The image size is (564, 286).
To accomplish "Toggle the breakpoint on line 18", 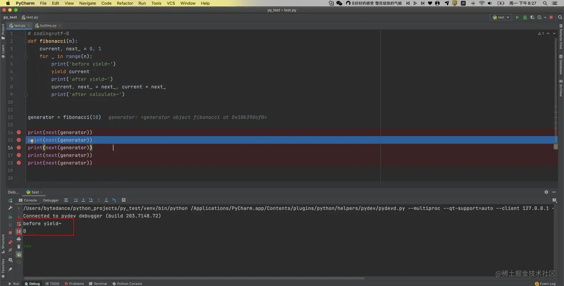I will pos(19,163).
